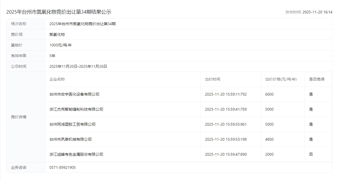Click the 出价时间 column header
Image resolution: width=337 pixels, height=180 pixels.
click(x=212, y=79)
